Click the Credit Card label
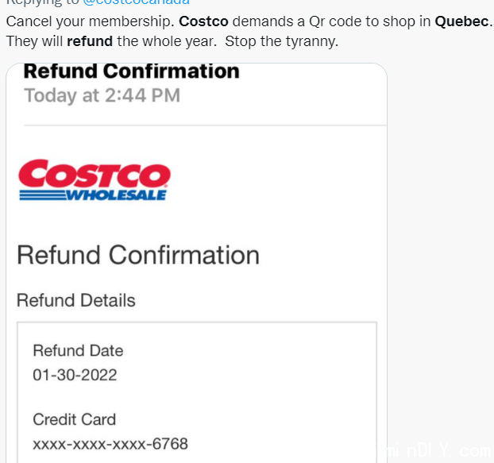 [75, 419]
